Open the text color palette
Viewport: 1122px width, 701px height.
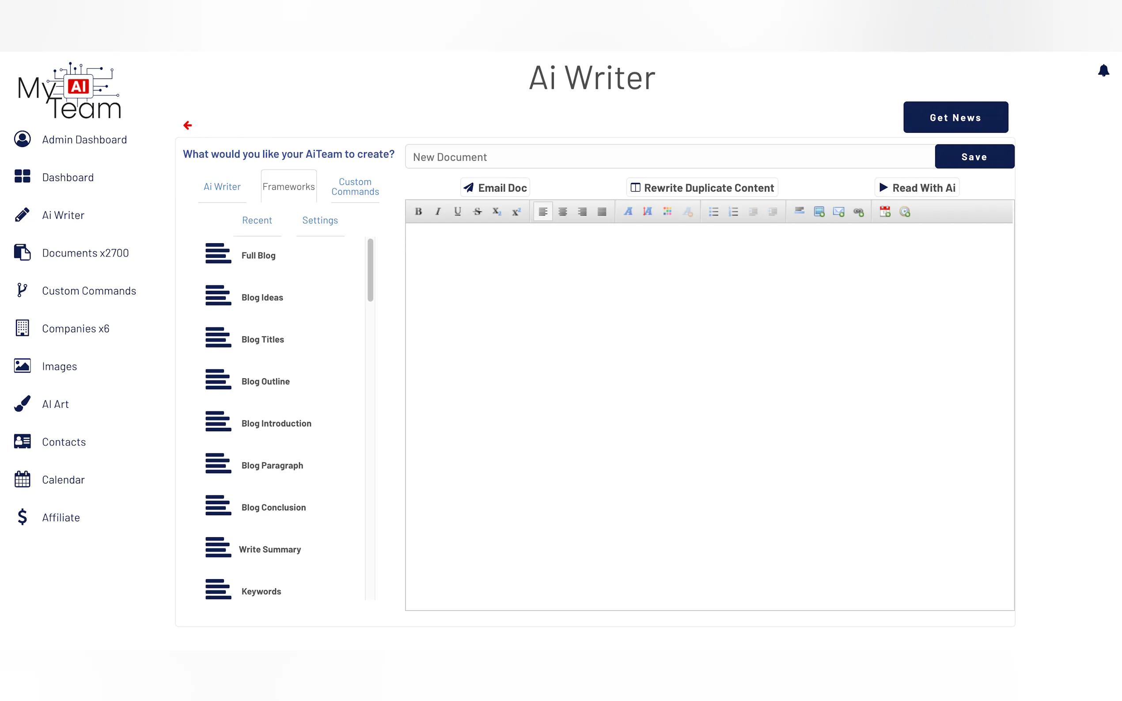coord(667,211)
